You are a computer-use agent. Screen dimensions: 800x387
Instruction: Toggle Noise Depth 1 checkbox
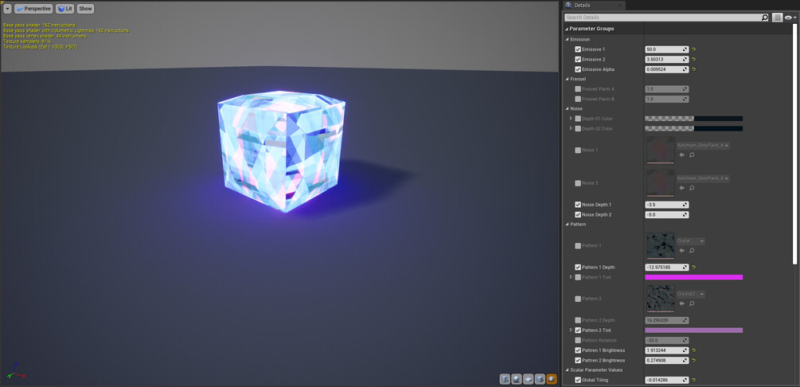coord(578,205)
